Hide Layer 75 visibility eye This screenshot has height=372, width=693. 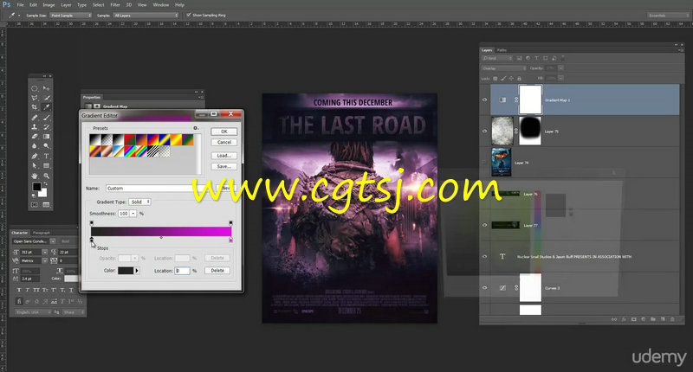pyautogui.click(x=485, y=131)
